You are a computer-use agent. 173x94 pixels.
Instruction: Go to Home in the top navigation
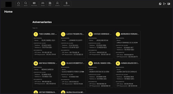pyautogui.click(x=19, y=4)
